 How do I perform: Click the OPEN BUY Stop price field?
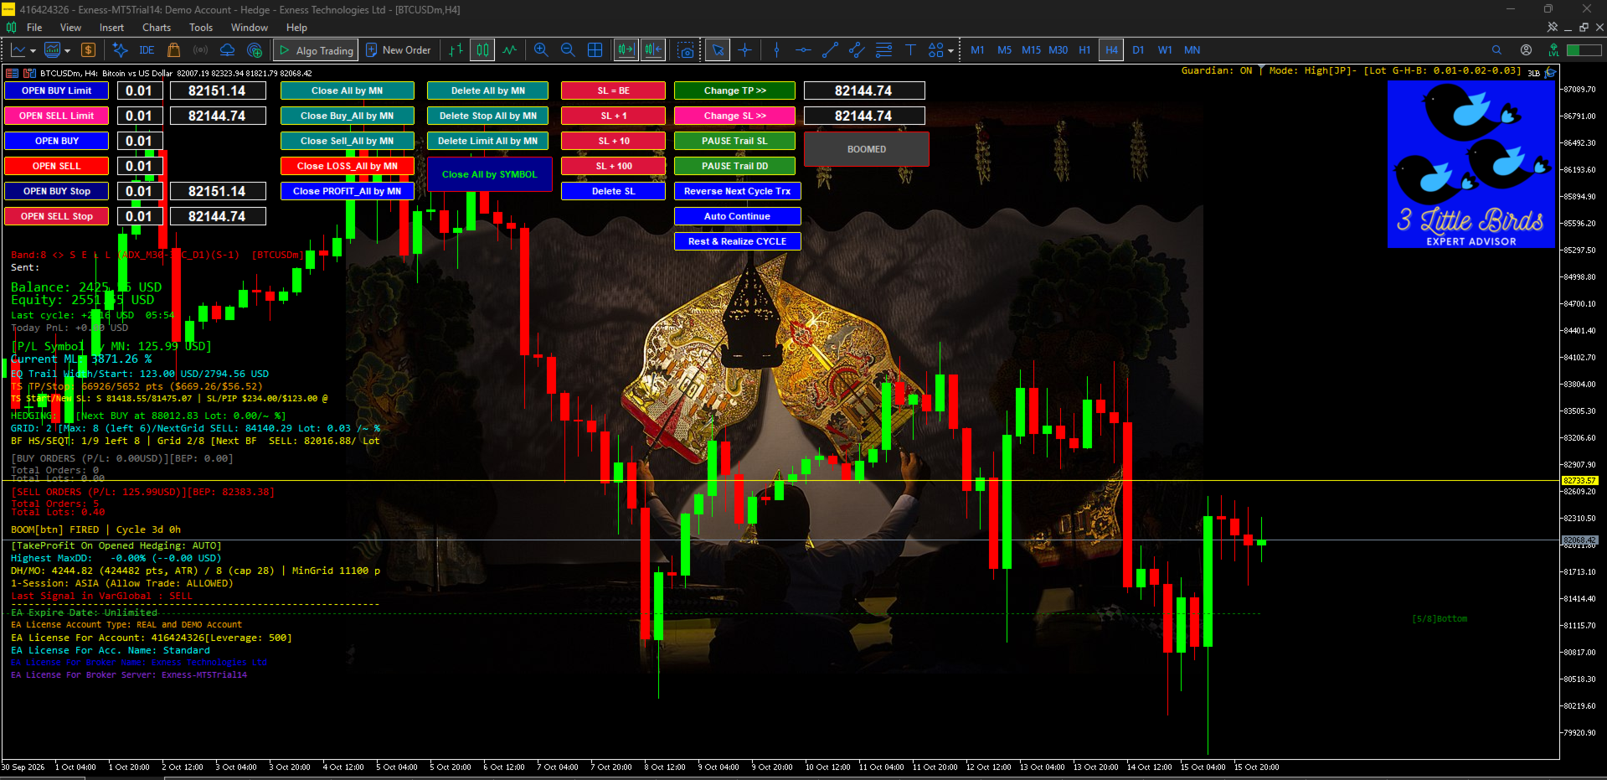click(218, 191)
